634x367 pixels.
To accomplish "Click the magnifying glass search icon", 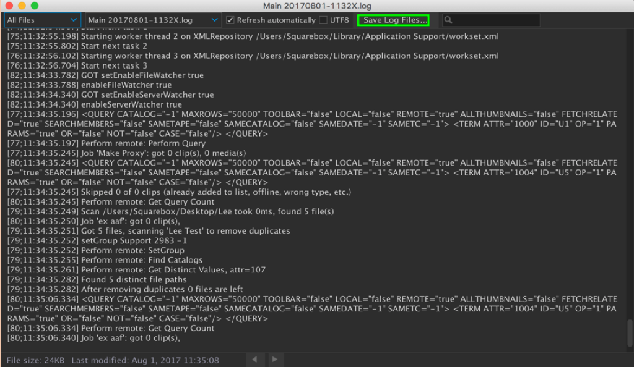I will pos(448,20).
